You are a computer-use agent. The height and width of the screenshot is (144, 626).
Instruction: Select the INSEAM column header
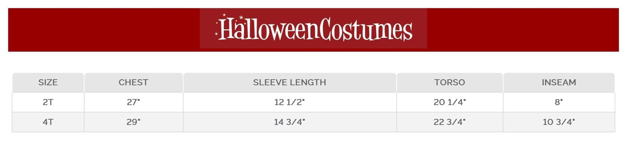(x=559, y=82)
